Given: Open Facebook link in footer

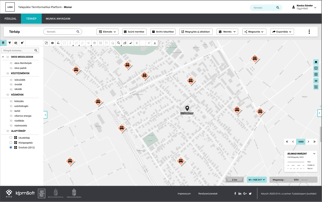Looking at the screenshot, I should click(235, 193).
